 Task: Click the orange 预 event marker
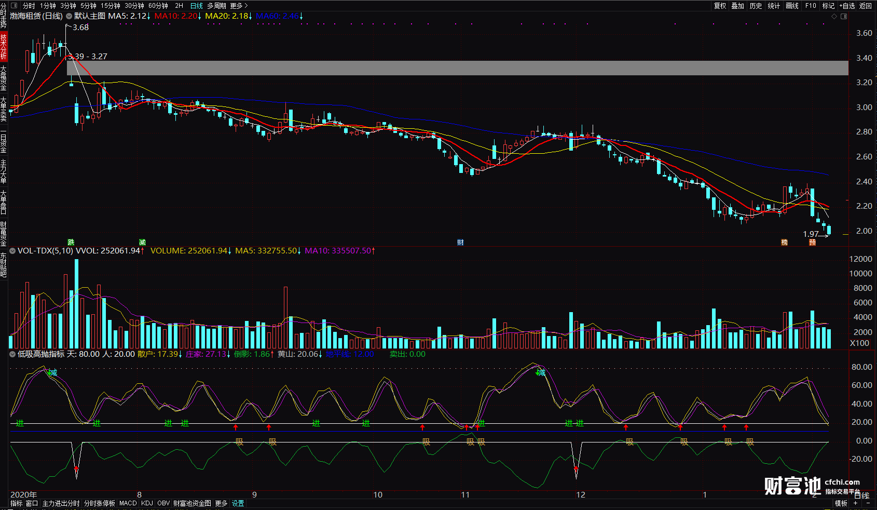[813, 243]
